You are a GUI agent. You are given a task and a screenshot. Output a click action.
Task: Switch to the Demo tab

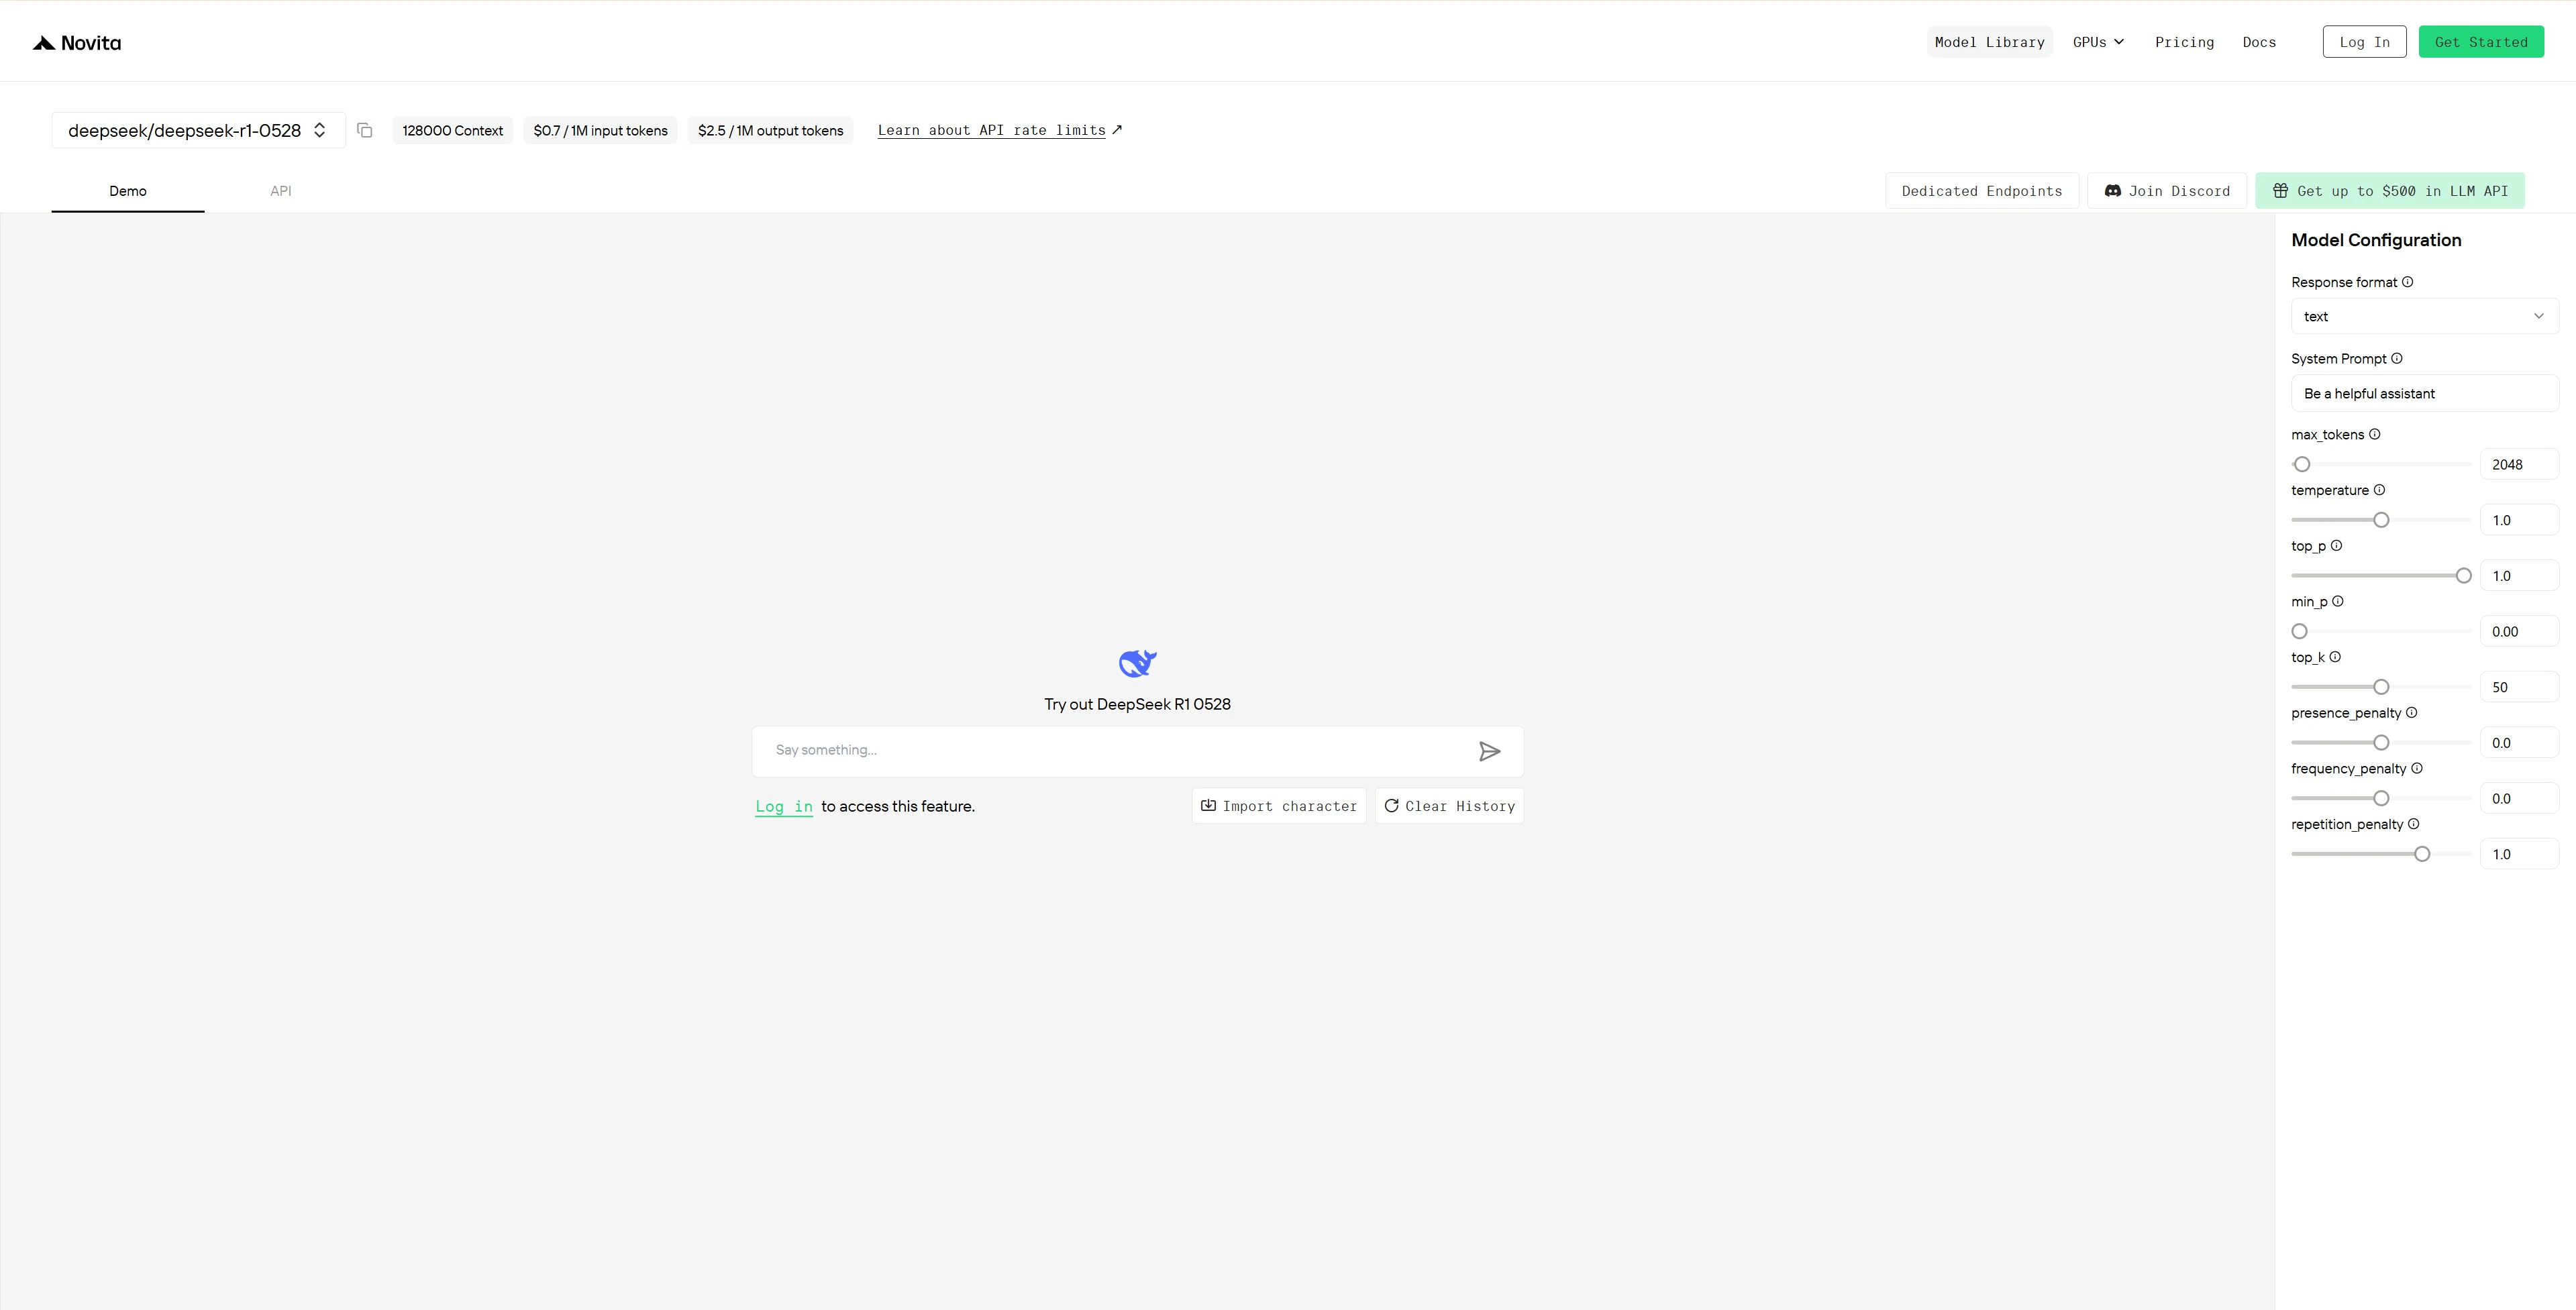pyautogui.click(x=128, y=191)
